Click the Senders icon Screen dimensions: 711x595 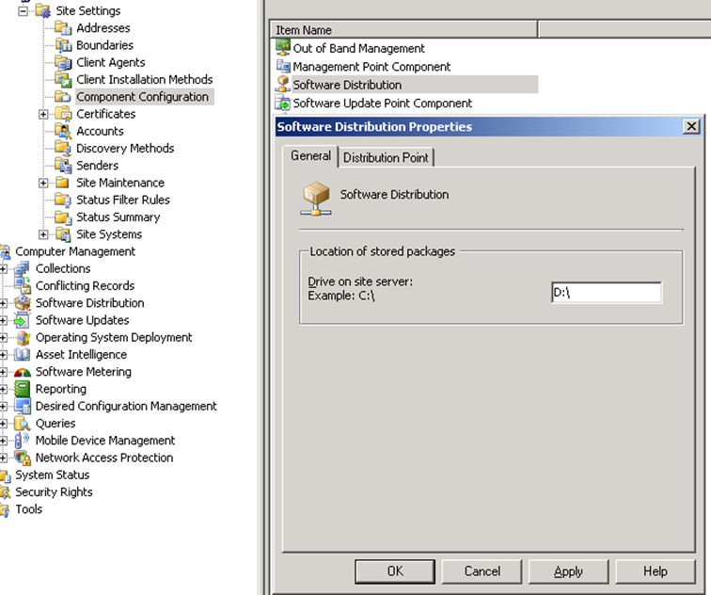[63, 166]
